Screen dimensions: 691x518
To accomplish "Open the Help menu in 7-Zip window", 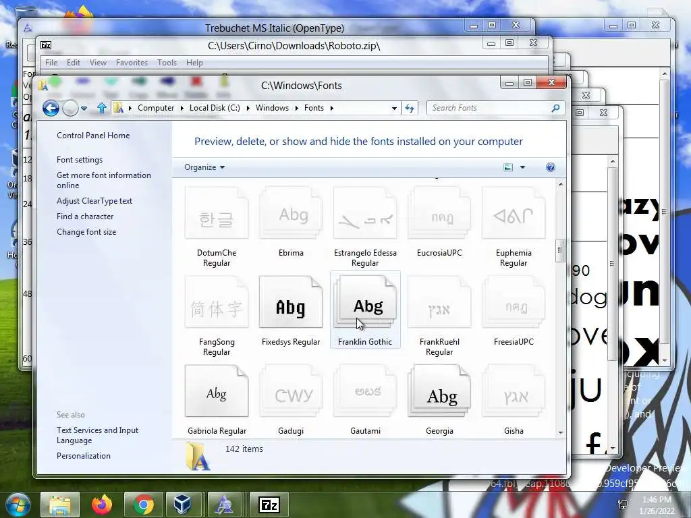I will (194, 63).
